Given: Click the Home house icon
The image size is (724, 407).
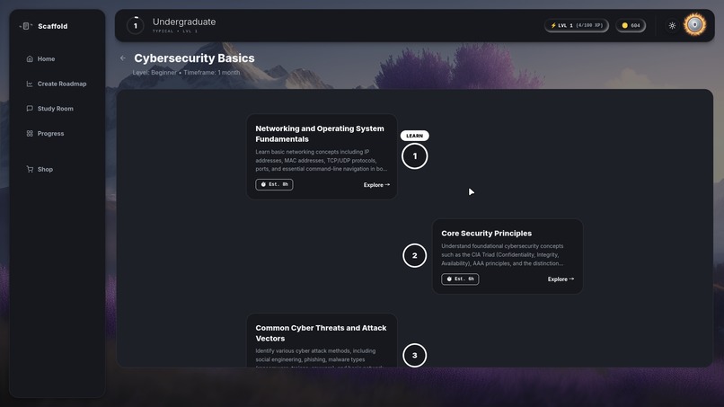Looking at the screenshot, I should pyautogui.click(x=30, y=58).
